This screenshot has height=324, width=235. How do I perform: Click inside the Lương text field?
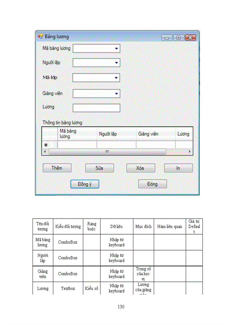pos(96,108)
